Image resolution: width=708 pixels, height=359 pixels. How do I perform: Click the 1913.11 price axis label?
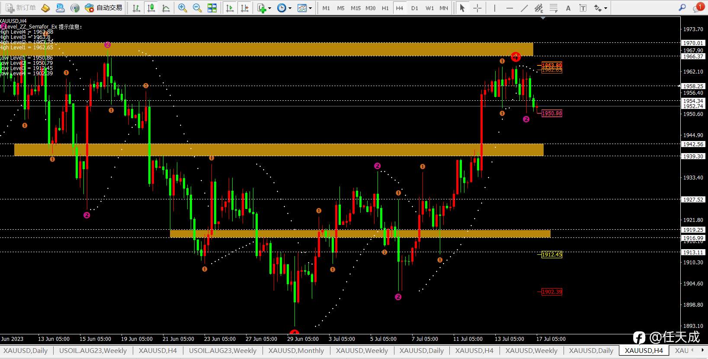693,252
